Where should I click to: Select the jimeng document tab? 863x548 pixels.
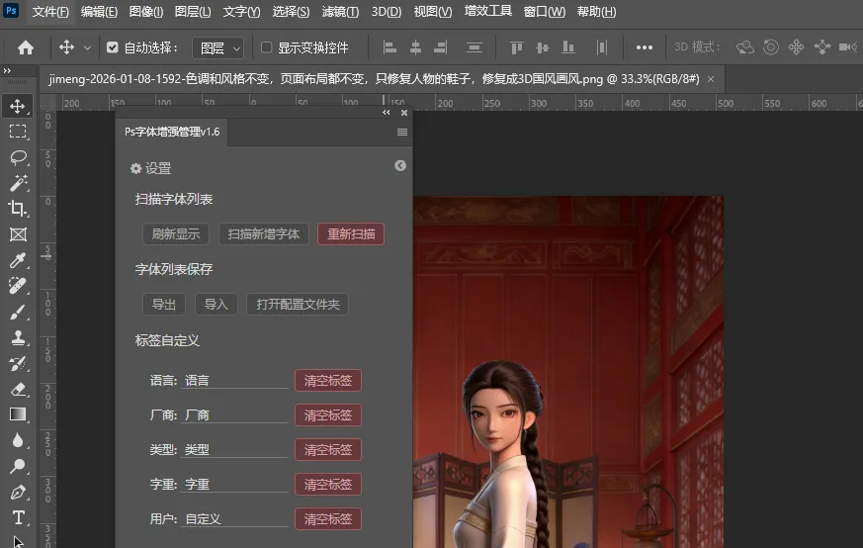tap(374, 79)
